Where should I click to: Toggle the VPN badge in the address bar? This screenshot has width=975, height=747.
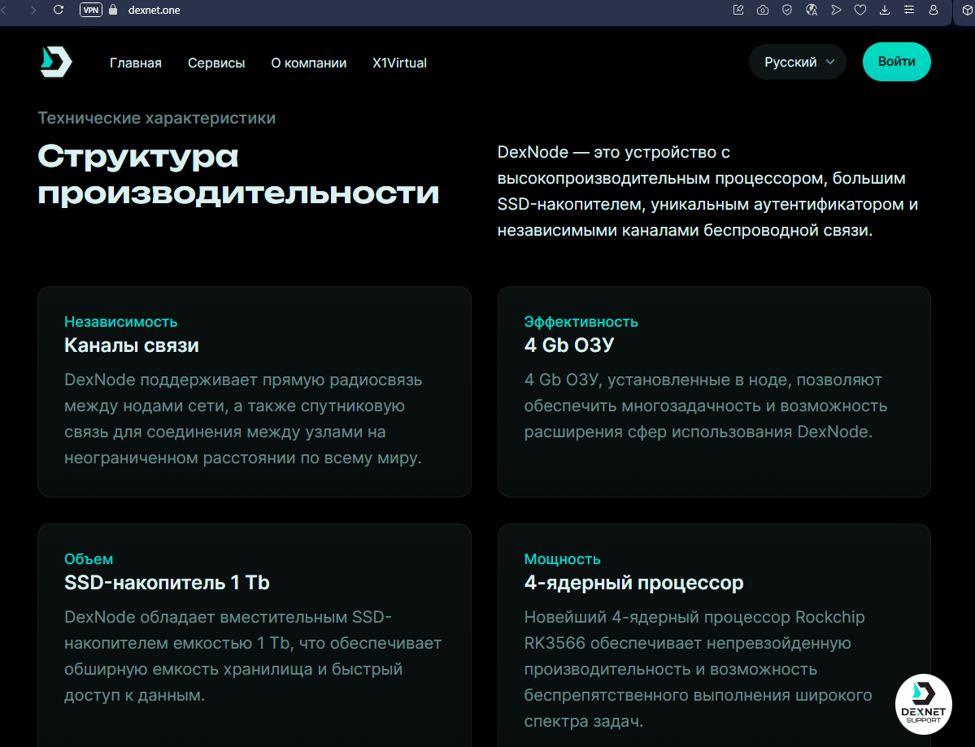90,10
